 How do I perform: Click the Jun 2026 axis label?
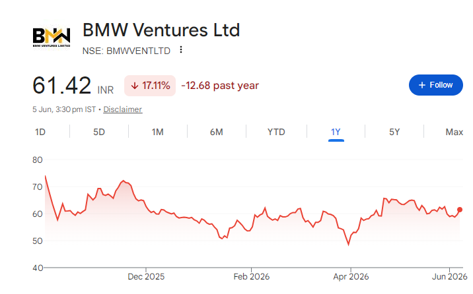tap(449, 277)
